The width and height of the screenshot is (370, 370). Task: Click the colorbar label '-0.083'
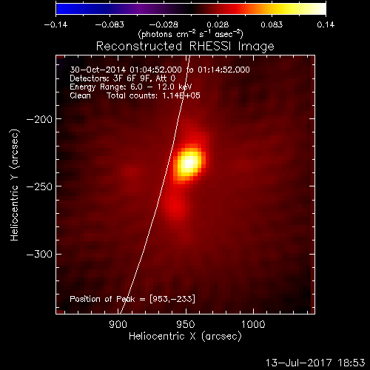[110, 24]
